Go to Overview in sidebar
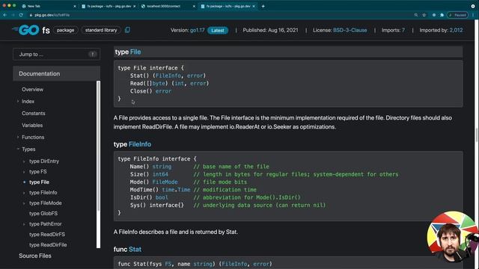Image resolution: width=479 pixels, height=269 pixels. (32, 90)
